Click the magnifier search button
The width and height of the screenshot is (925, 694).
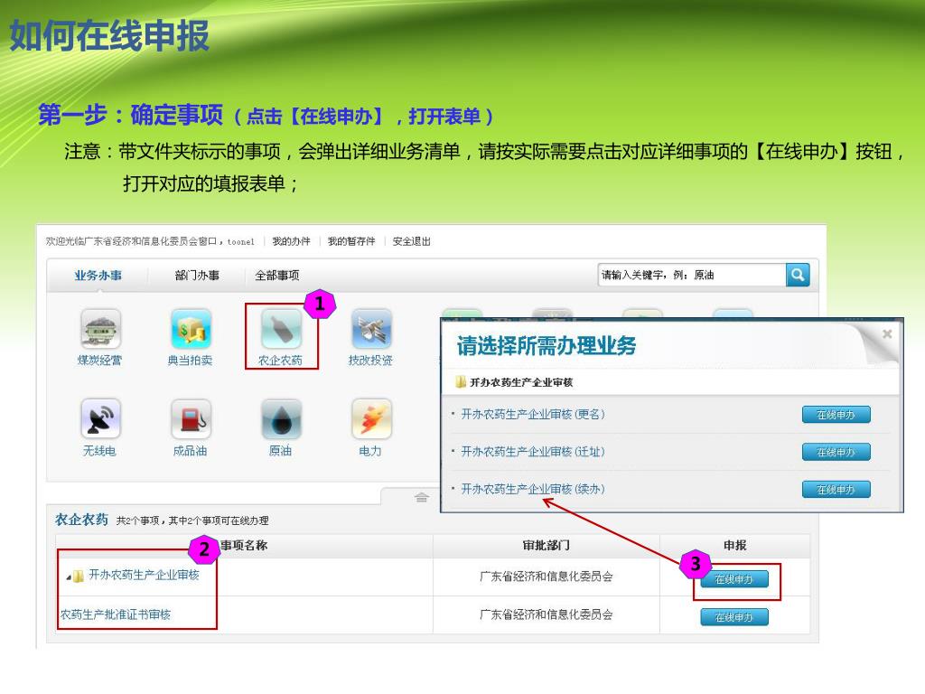coord(798,275)
